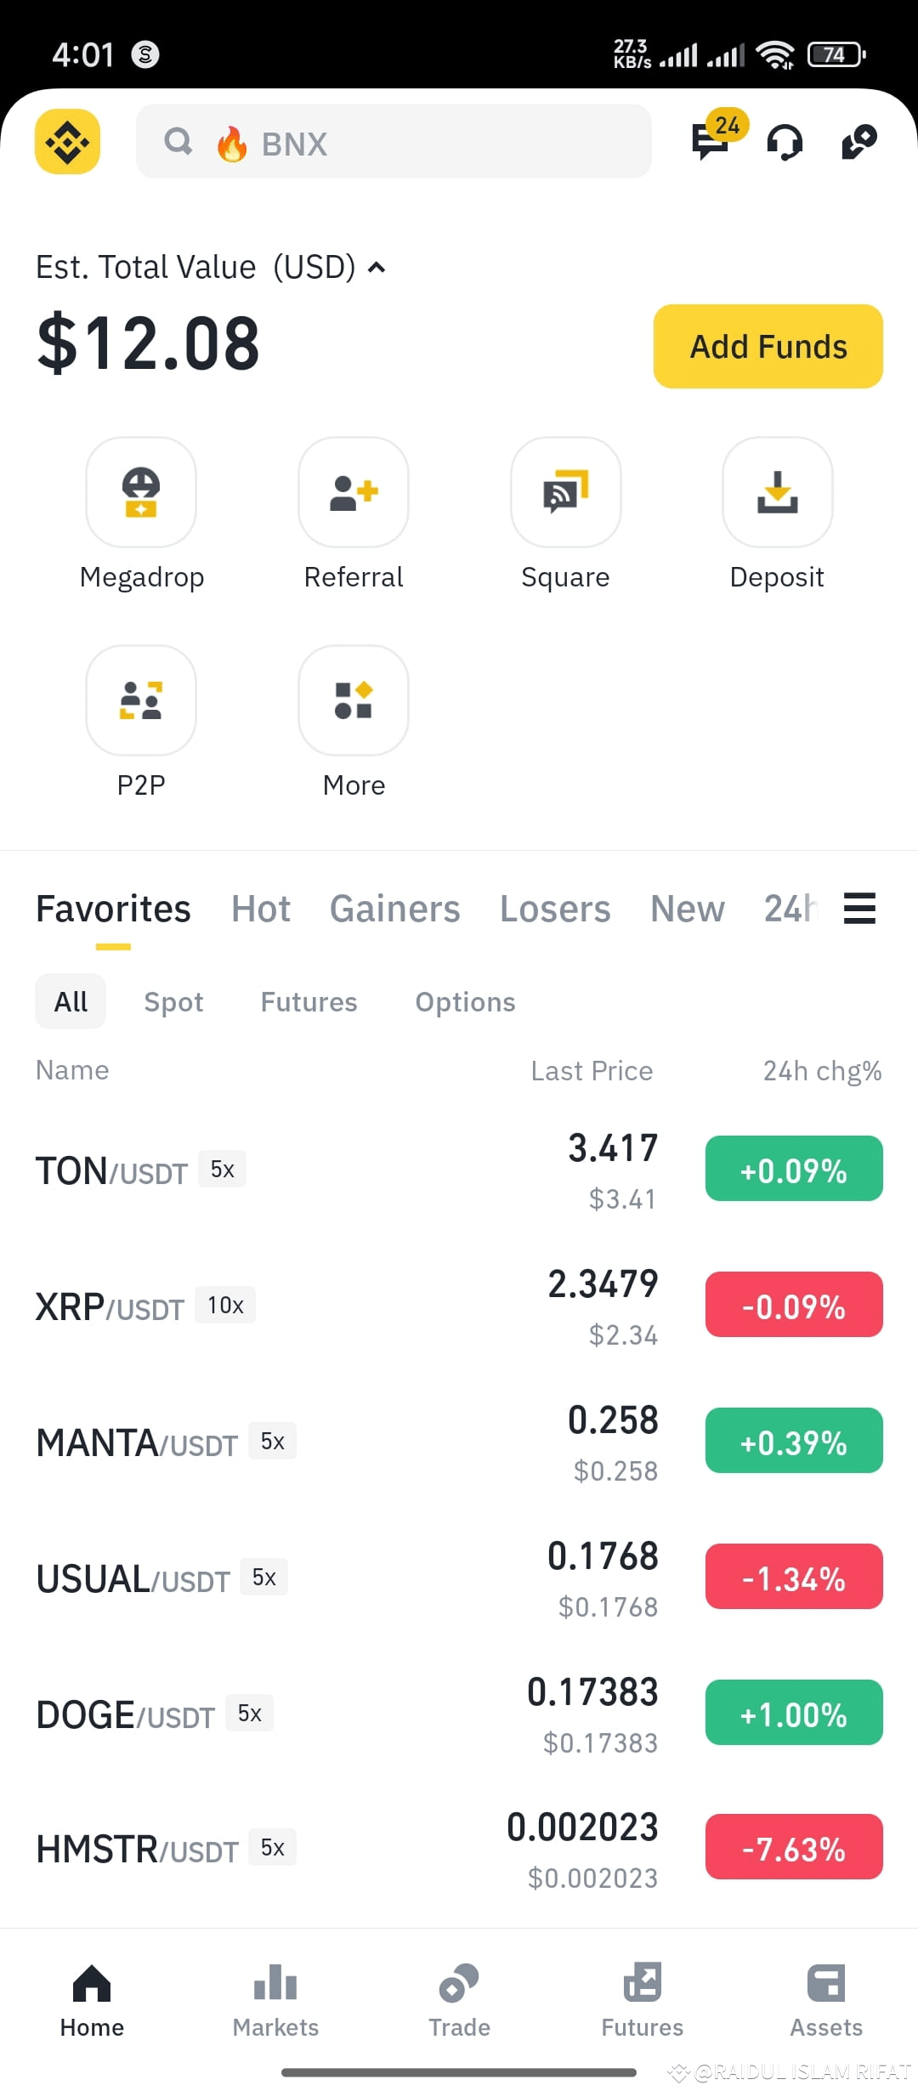The width and height of the screenshot is (918, 2091).
Task: Open the Square feed icon
Action: (x=565, y=492)
